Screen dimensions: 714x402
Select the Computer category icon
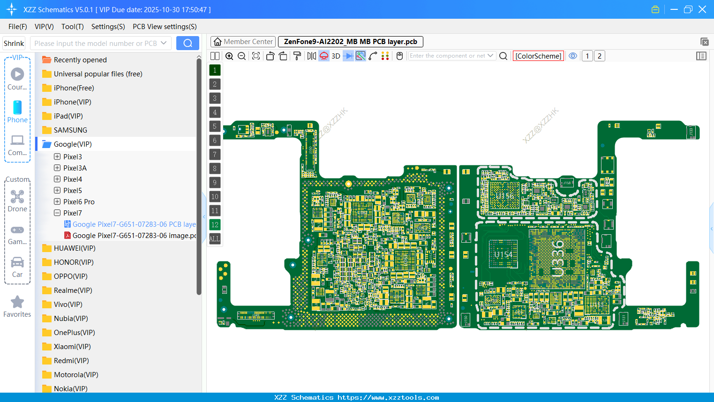pyautogui.click(x=17, y=145)
